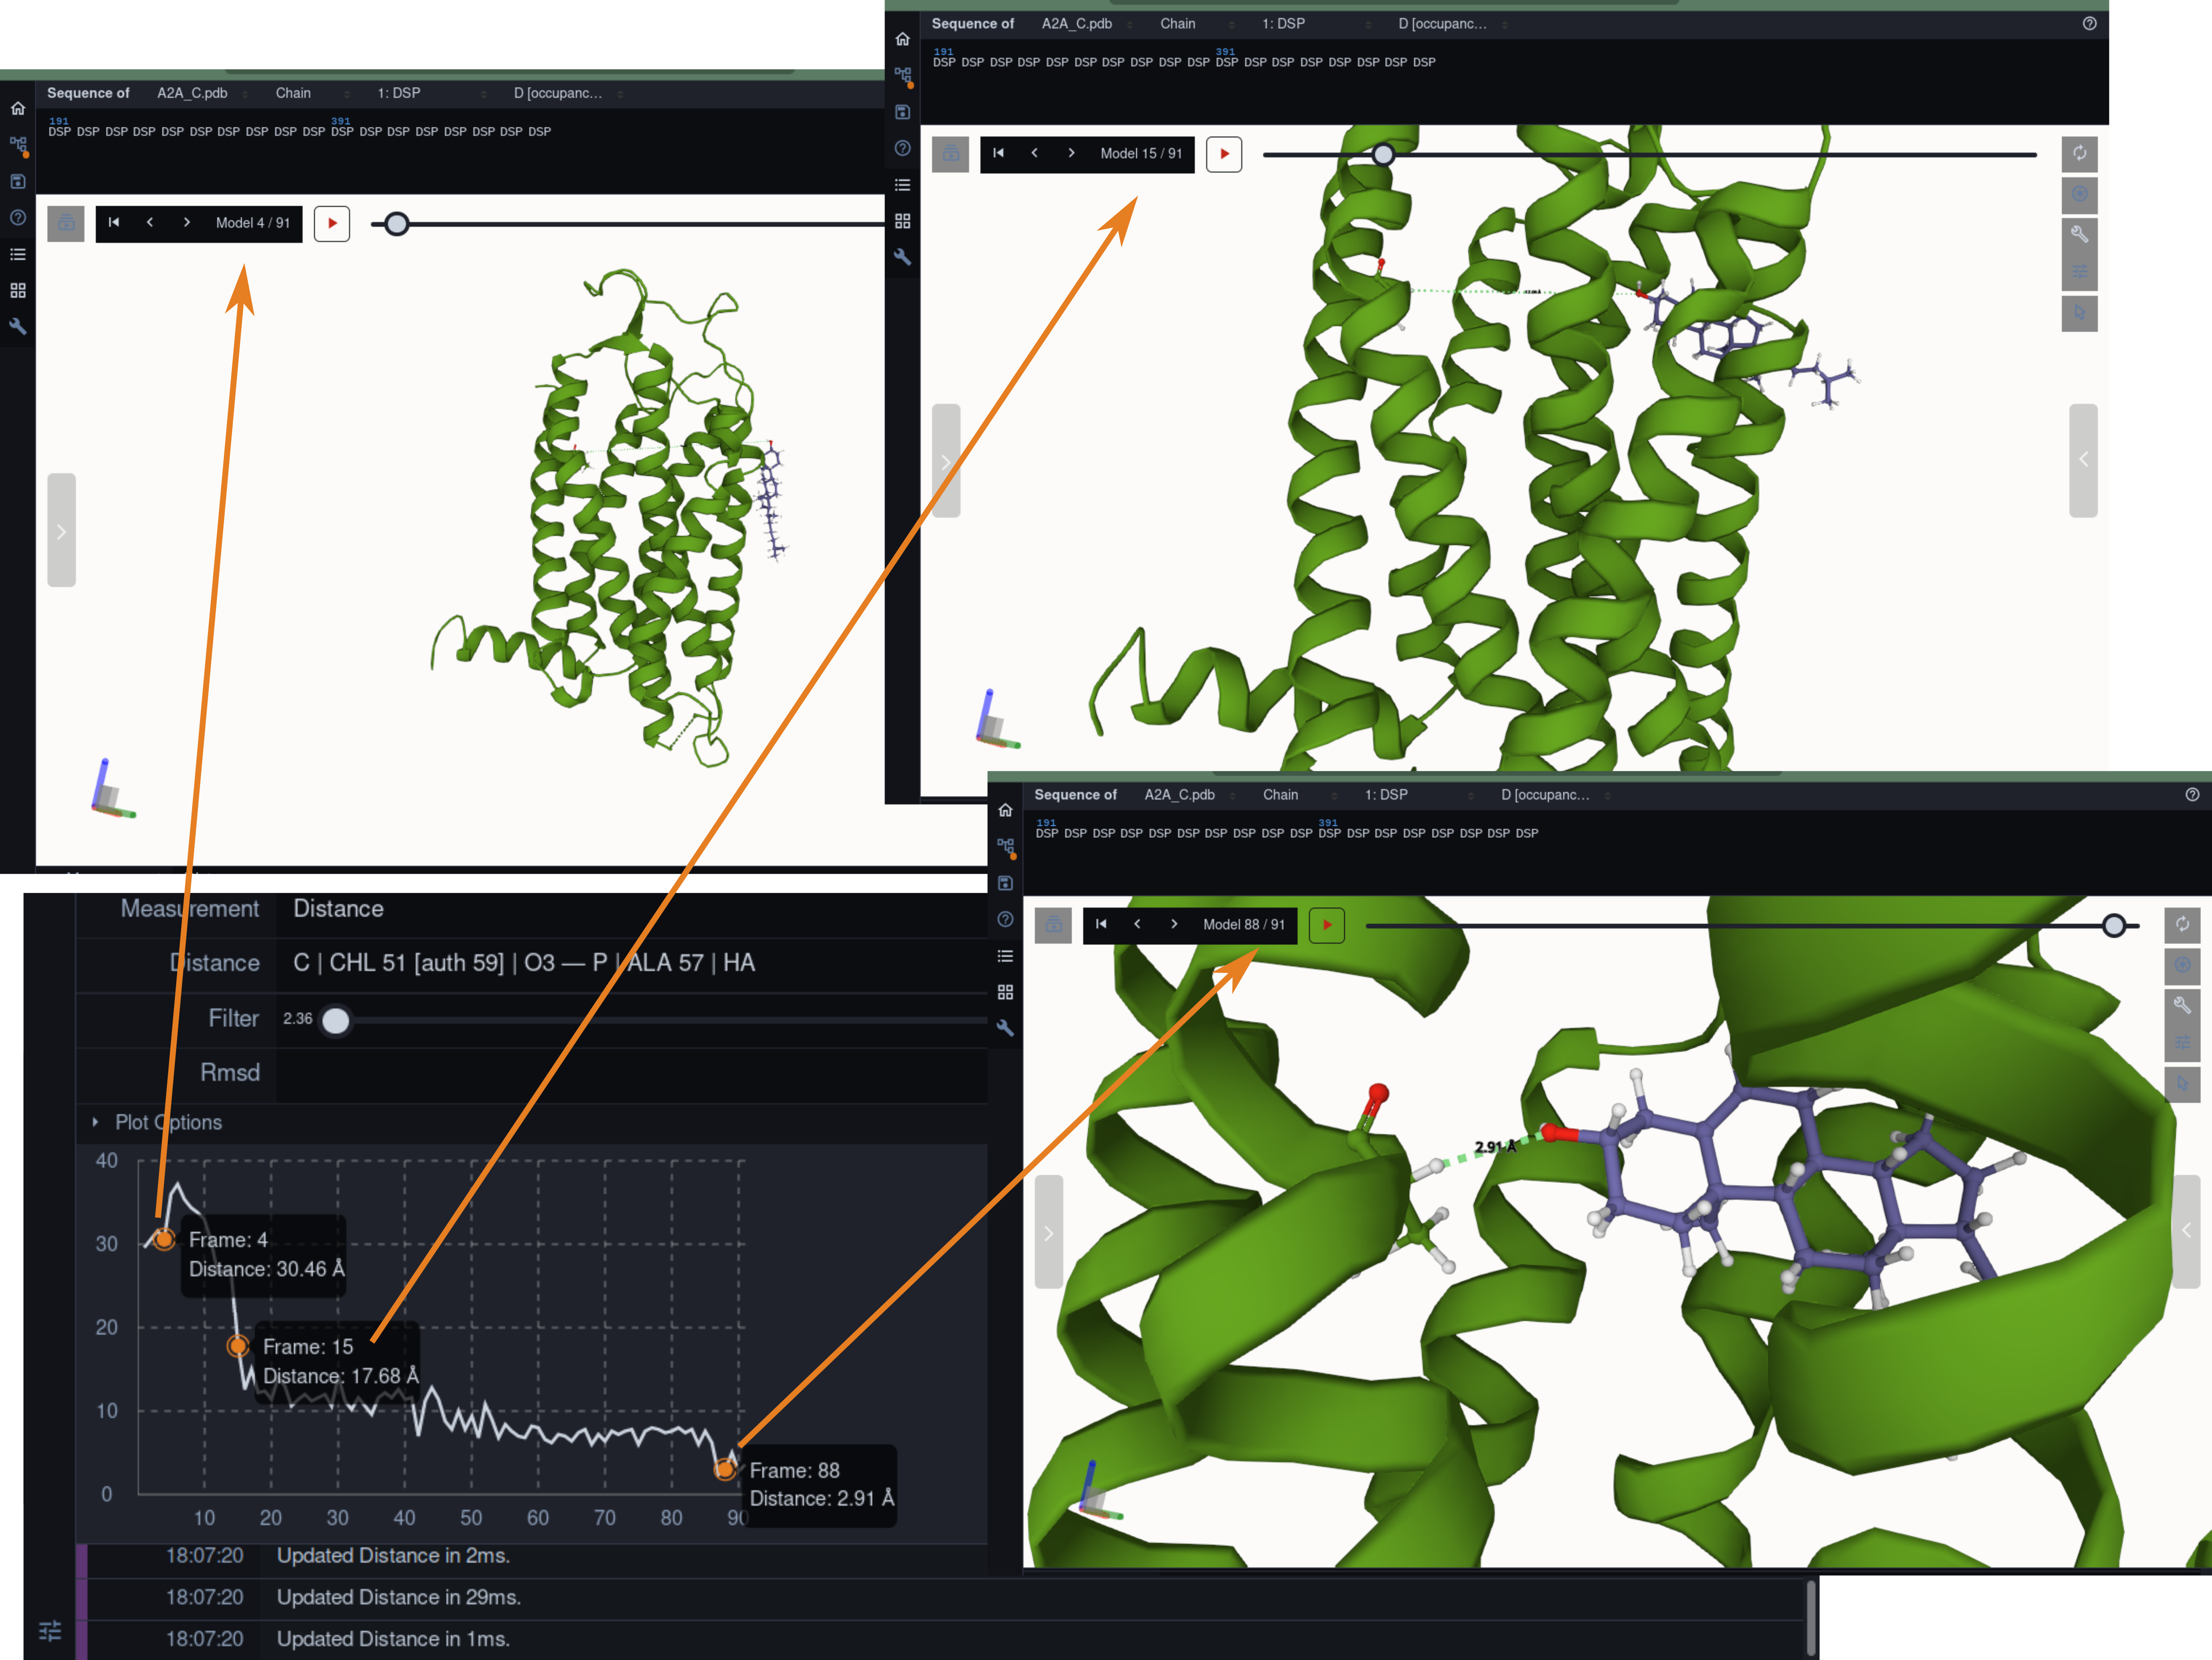Jump to first frame in Model 88 viewer
Image resolution: width=2212 pixels, height=1660 pixels.
point(1101,924)
